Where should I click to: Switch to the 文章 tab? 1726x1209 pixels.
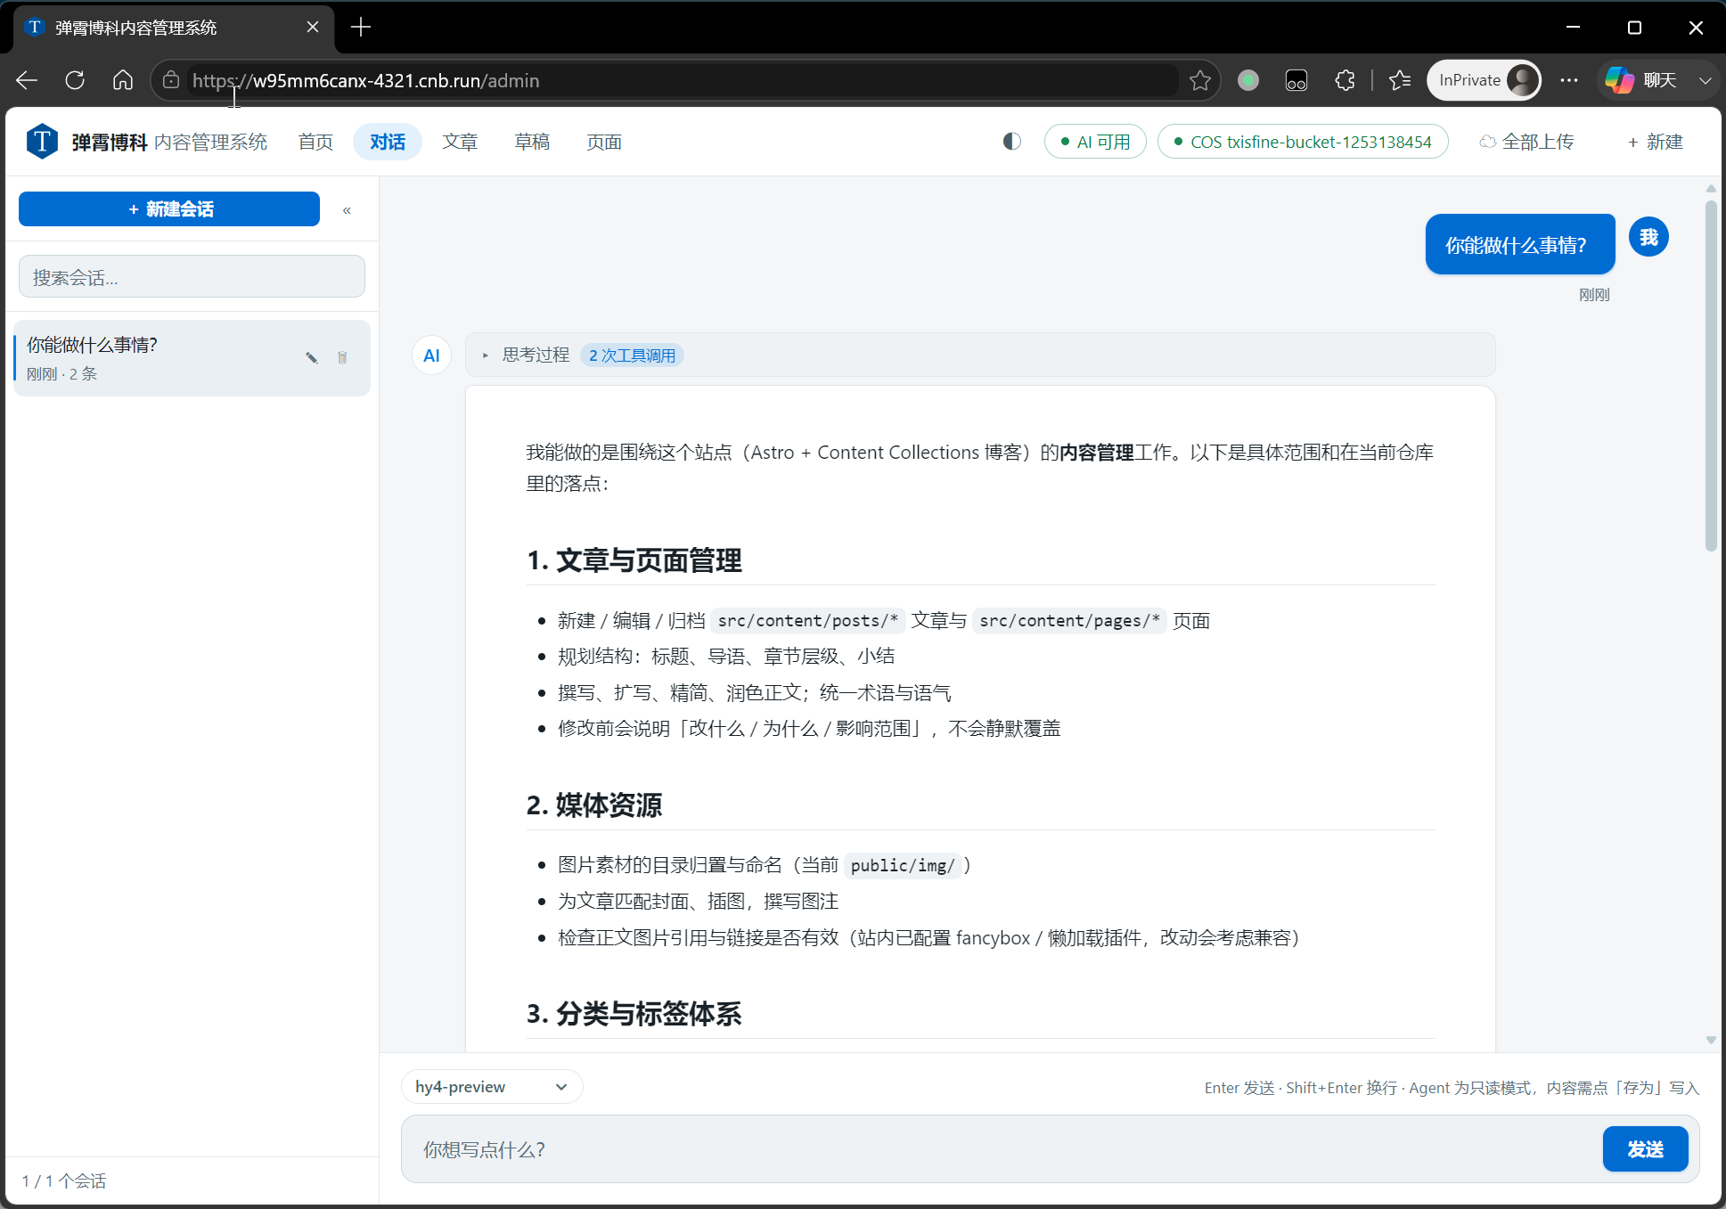(x=460, y=142)
